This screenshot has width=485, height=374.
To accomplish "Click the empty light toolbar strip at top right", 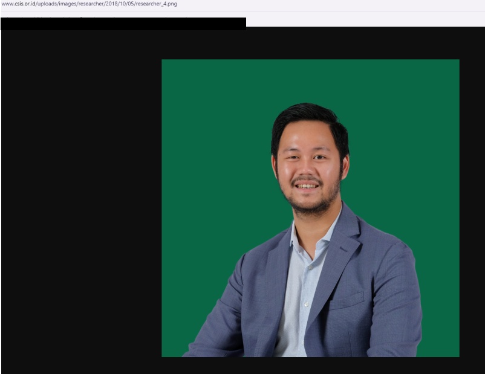I will (363, 18).
